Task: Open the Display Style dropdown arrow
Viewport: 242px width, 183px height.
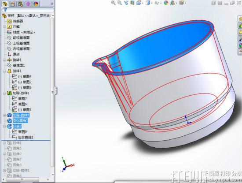Action: [152, 3]
